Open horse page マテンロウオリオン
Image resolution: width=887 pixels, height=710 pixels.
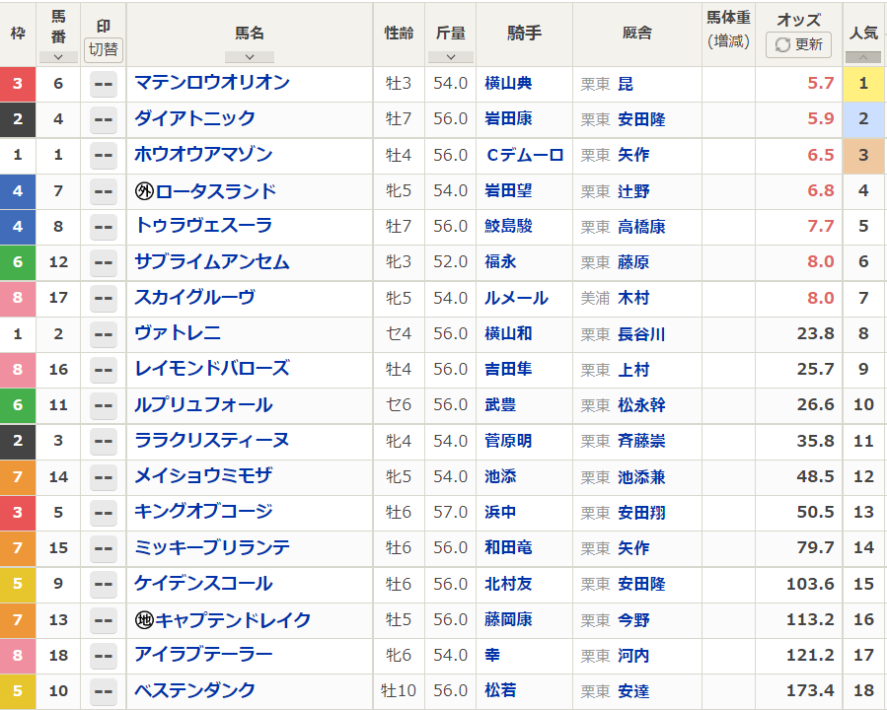click(x=212, y=83)
